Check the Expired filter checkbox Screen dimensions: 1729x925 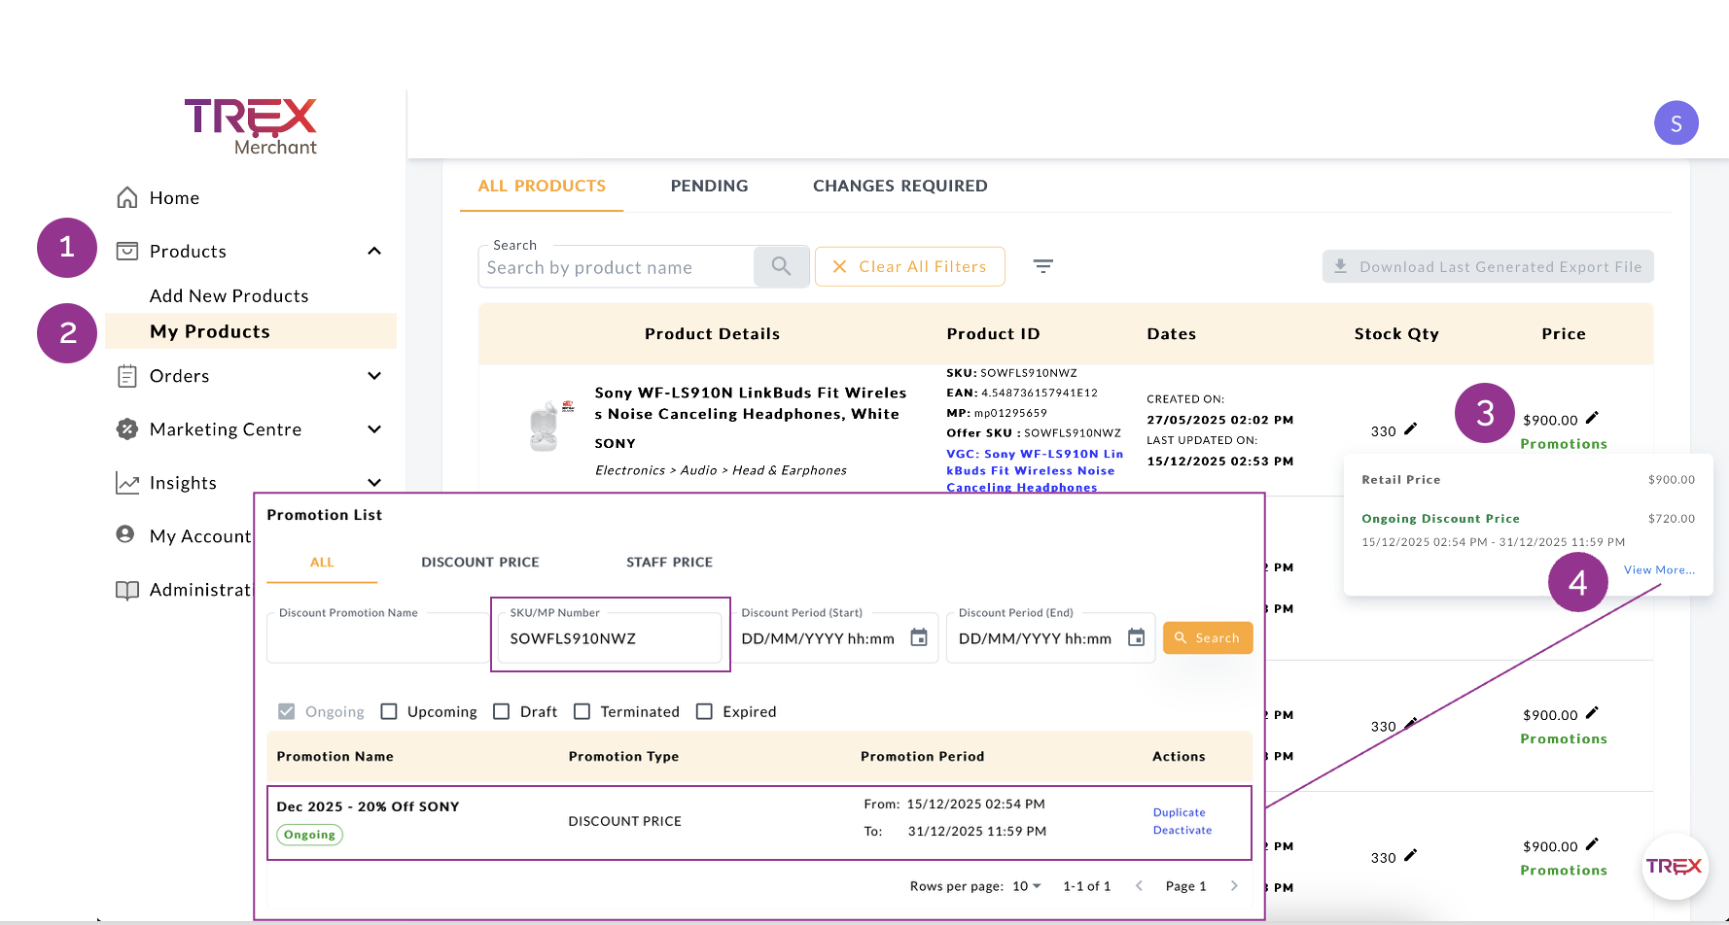tap(705, 711)
